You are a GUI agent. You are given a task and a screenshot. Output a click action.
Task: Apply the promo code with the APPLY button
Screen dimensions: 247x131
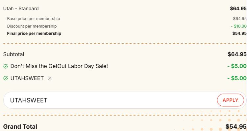[x=230, y=100]
